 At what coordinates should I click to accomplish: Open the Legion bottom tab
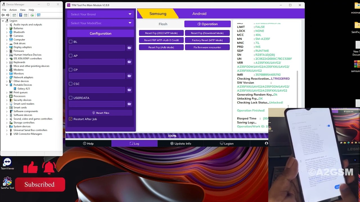pyautogui.click(x=227, y=144)
